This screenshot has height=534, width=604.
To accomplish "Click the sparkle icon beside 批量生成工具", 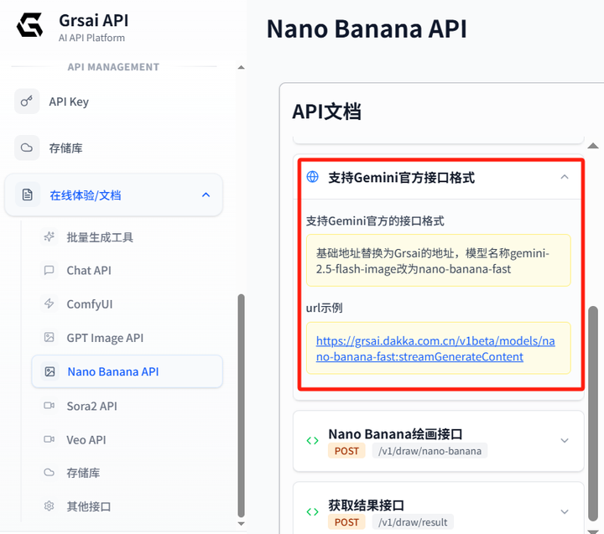I will (x=49, y=236).
